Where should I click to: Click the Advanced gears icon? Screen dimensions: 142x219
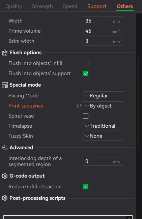click(x=5, y=148)
